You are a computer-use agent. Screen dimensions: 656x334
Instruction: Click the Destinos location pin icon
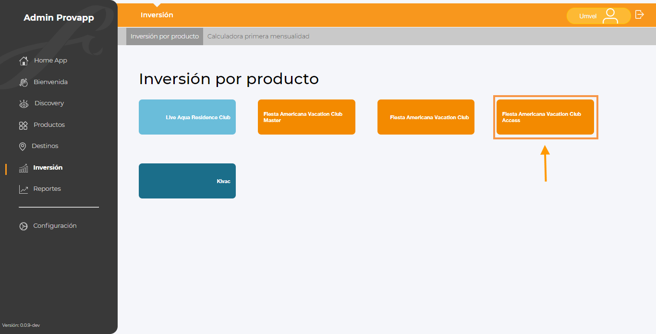[x=22, y=147]
